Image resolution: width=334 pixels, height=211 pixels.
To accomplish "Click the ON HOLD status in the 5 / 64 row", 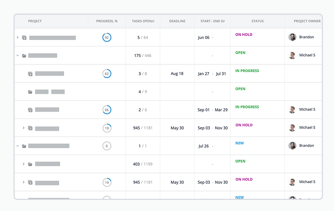I will [244, 34].
